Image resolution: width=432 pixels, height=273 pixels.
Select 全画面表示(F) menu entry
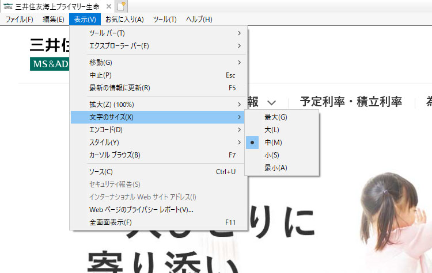tap(111, 222)
